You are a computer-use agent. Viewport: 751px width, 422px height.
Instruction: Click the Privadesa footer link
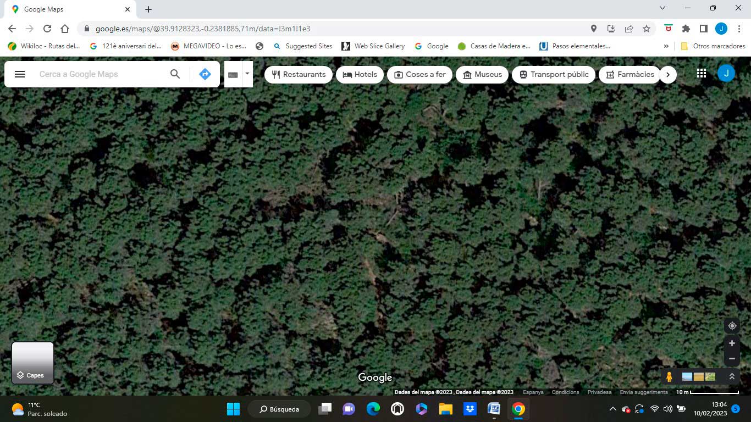point(599,392)
